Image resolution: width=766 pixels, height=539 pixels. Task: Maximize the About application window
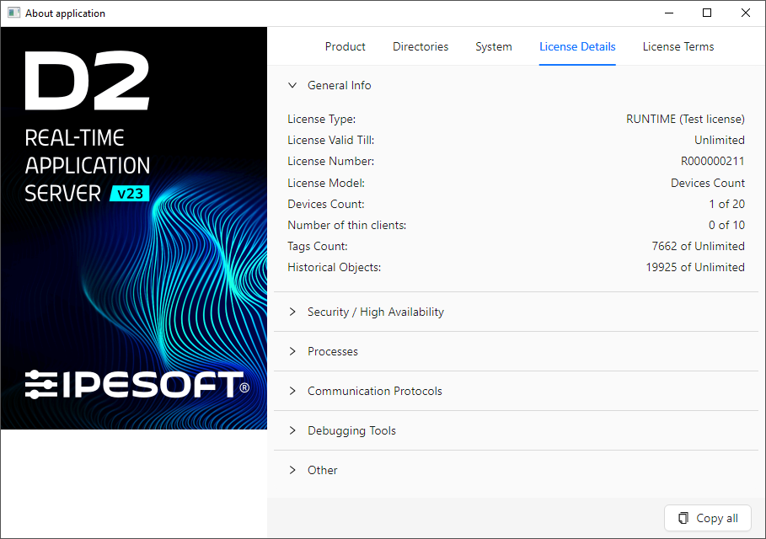coord(707,13)
